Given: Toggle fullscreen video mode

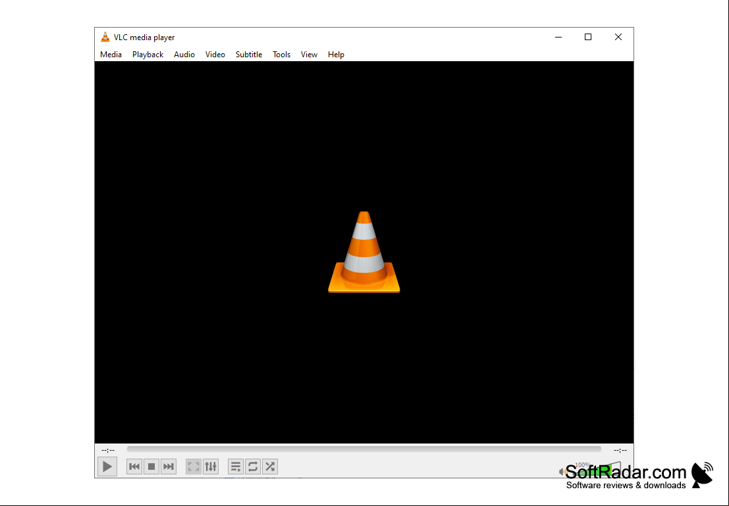Looking at the screenshot, I should click(x=194, y=467).
